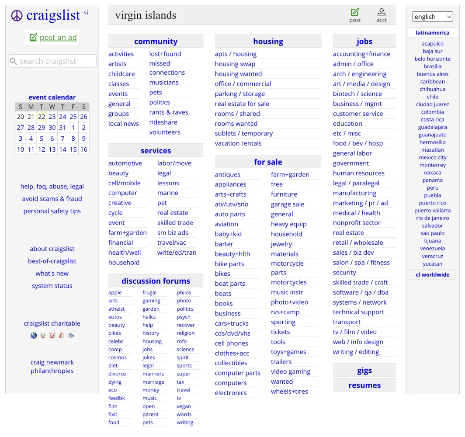Click the rooster charitable icon
Viewport: 465px width, 437px height.
click(61, 335)
